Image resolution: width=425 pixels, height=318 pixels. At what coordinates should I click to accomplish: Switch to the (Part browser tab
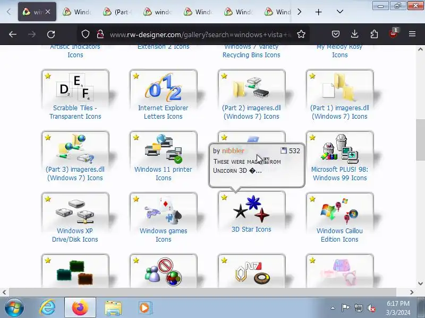click(118, 12)
